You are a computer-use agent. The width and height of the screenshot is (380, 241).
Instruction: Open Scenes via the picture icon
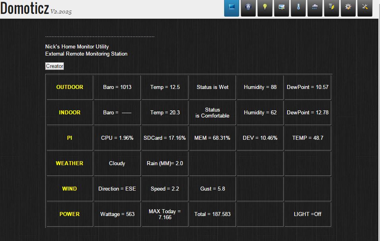[281, 8]
